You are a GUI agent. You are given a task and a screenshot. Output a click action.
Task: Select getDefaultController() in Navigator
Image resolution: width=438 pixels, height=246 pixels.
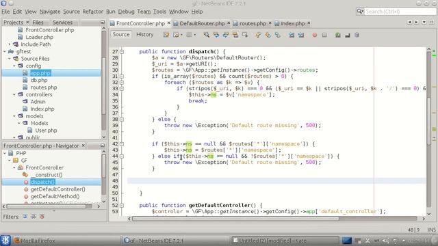click(x=57, y=189)
